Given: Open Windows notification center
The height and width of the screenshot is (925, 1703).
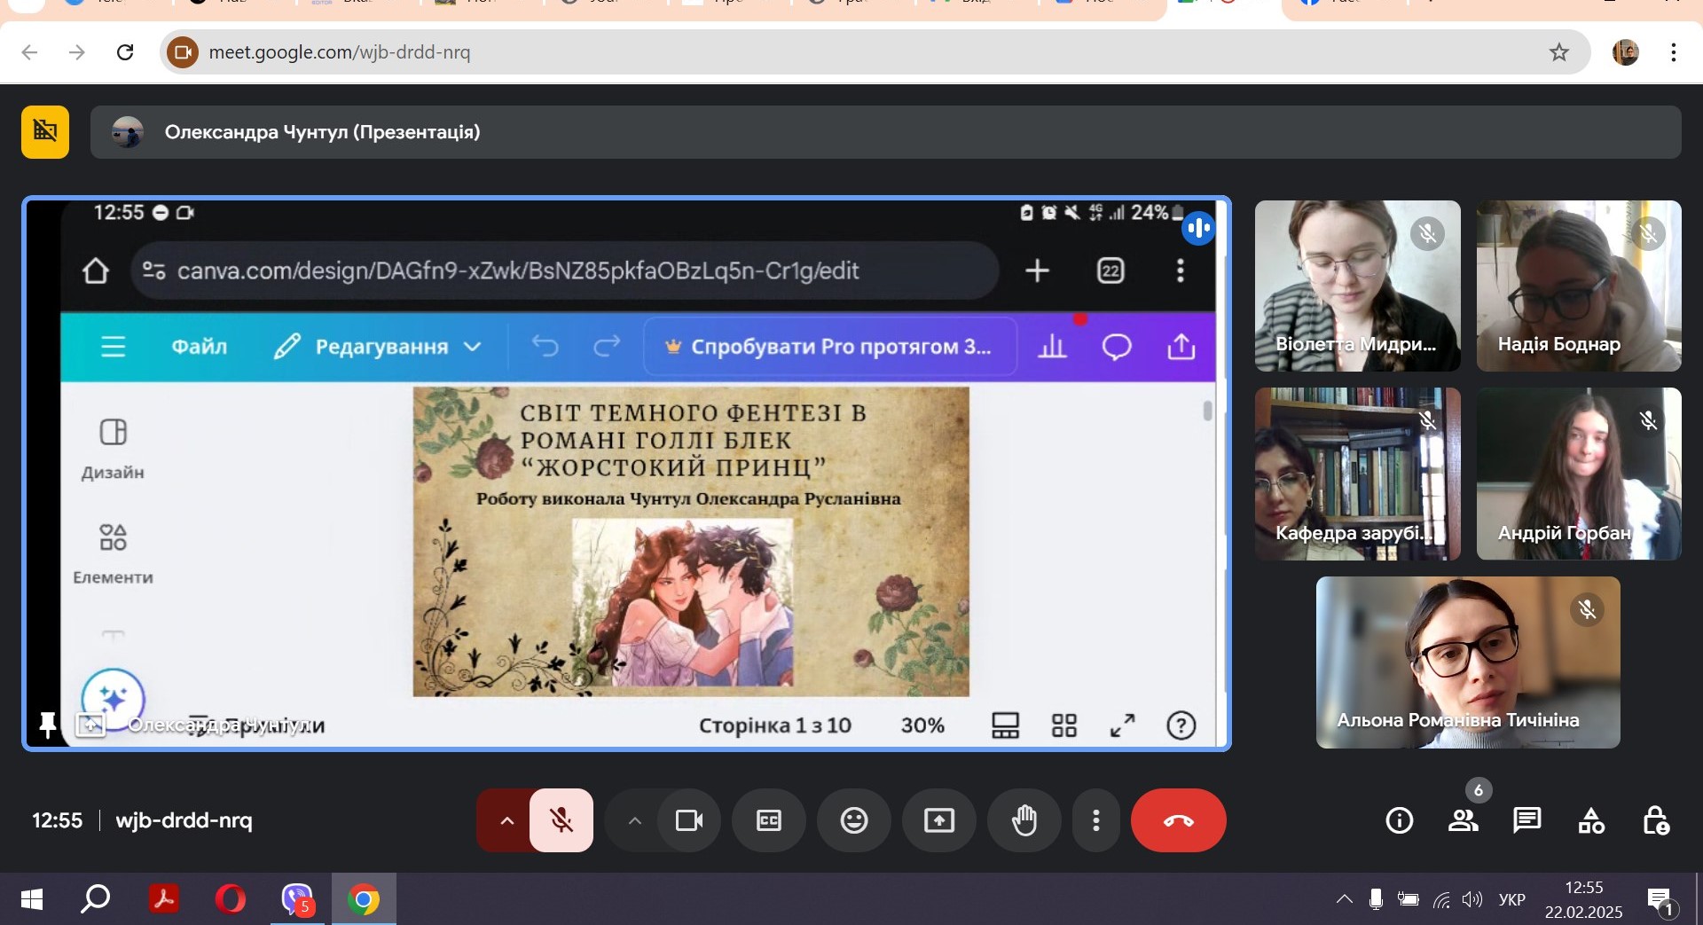Looking at the screenshot, I should [1660, 901].
